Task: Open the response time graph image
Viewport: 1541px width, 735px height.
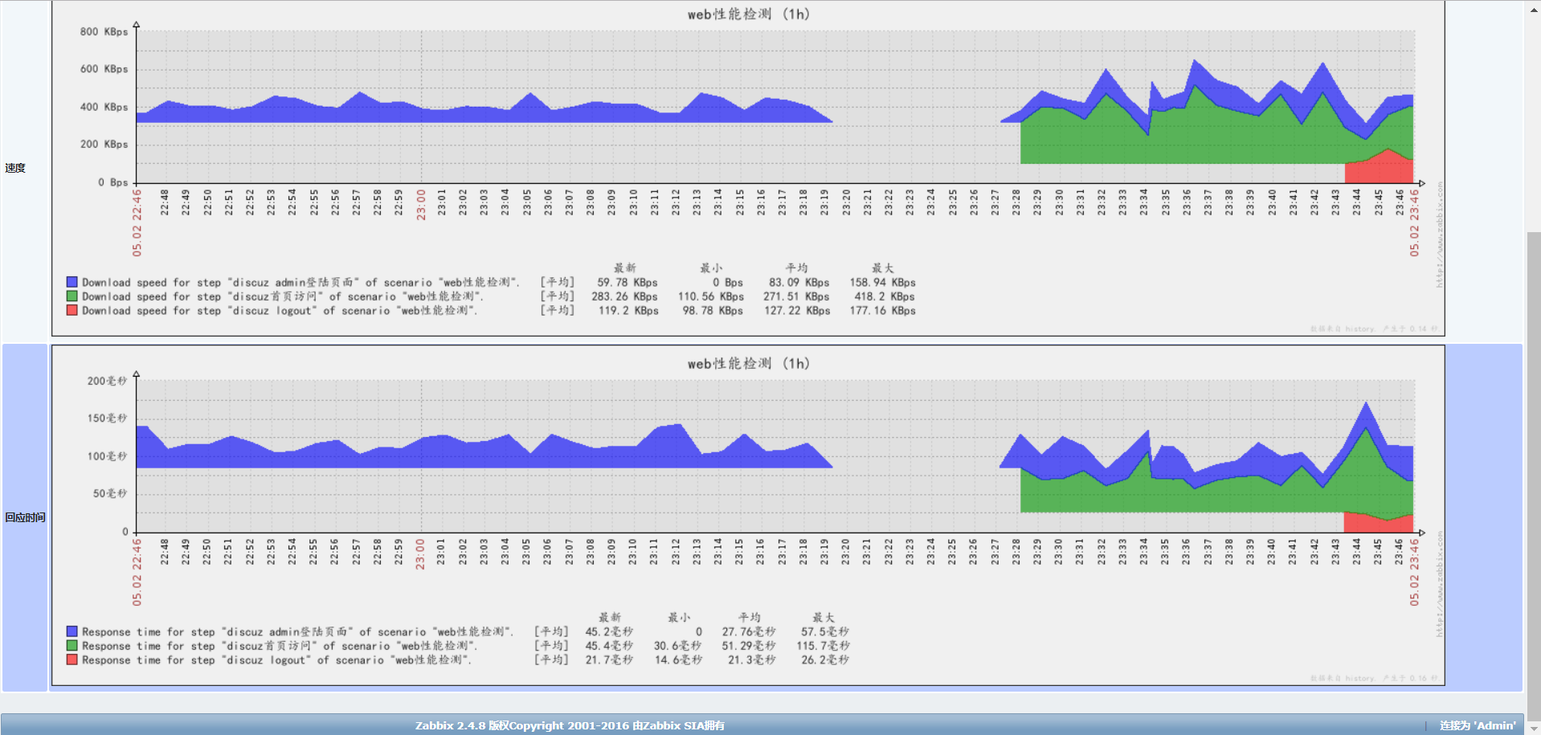Action: coord(748,516)
